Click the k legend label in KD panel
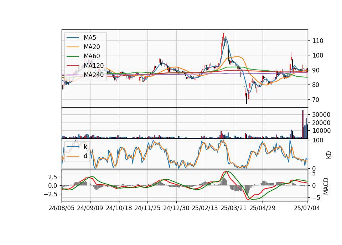This screenshot has width=342, height=245. [x=85, y=147]
